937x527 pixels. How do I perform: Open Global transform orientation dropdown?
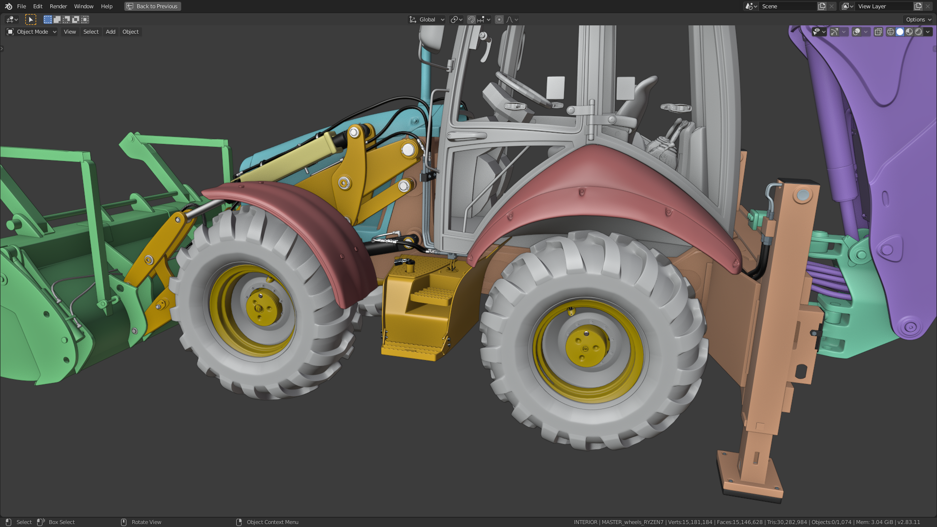tap(427, 20)
